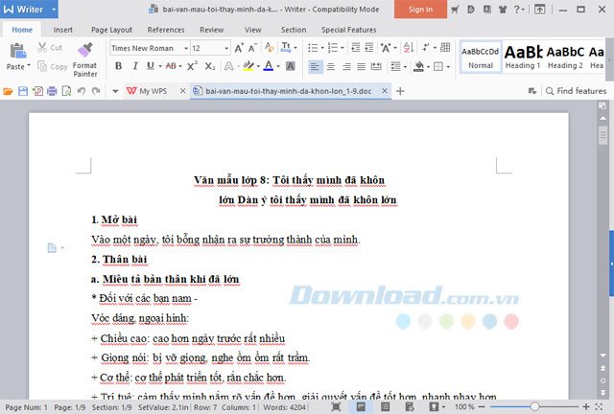The image size is (614, 414).
Task: Apply distributed alignment
Action: [376, 66]
